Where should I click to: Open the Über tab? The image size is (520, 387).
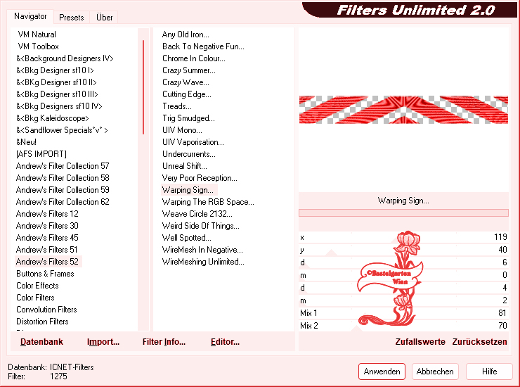(x=104, y=18)
